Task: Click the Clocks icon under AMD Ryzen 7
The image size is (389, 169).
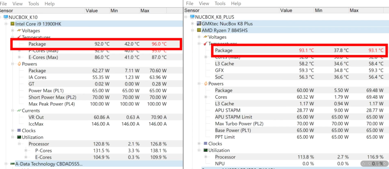Action: tap(205, 144)
